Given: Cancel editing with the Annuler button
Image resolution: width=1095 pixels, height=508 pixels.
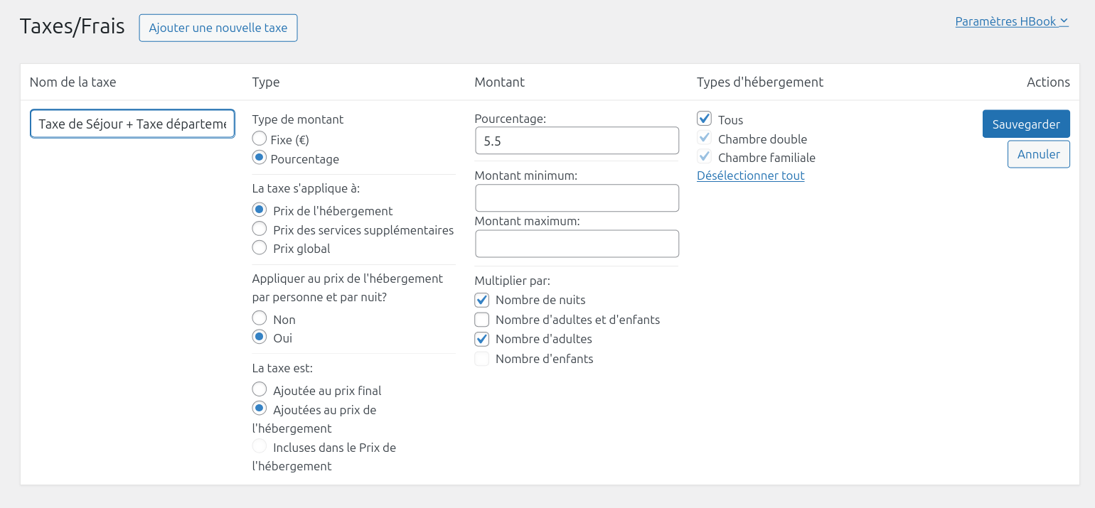Looking at the screenshot, I should (1038, 154).
